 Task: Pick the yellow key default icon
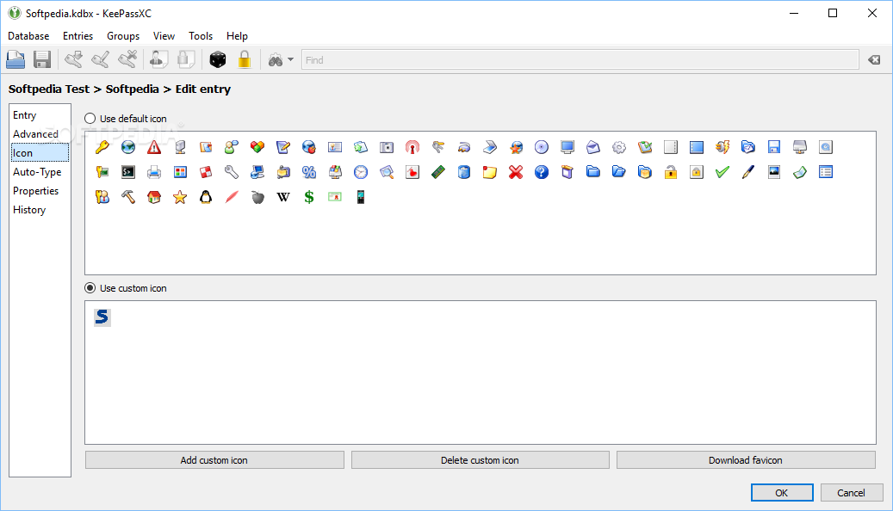coord(102,147)
